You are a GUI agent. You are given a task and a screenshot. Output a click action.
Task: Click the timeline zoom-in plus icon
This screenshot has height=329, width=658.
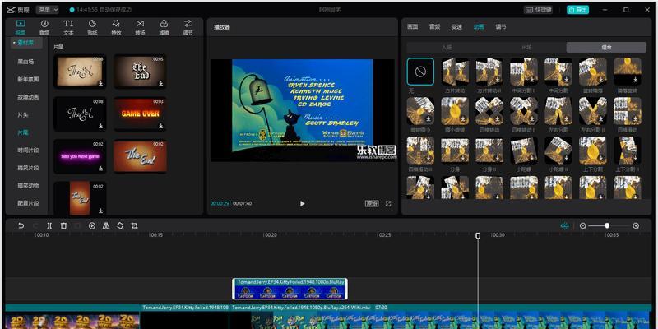(636, 225)
